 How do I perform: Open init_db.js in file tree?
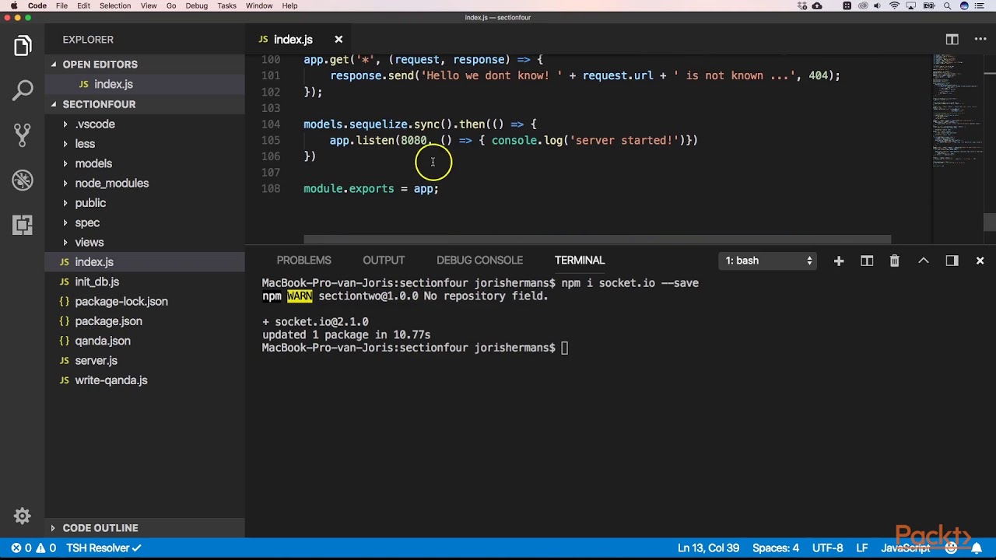[96, 282]
